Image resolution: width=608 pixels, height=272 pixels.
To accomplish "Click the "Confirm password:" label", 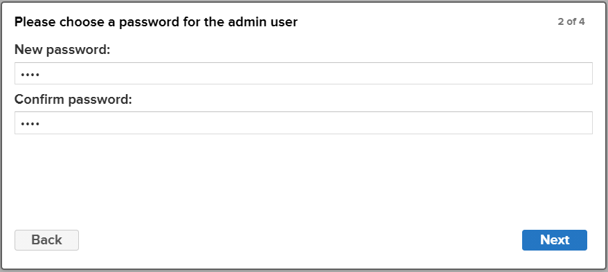I will pos(73,100).
